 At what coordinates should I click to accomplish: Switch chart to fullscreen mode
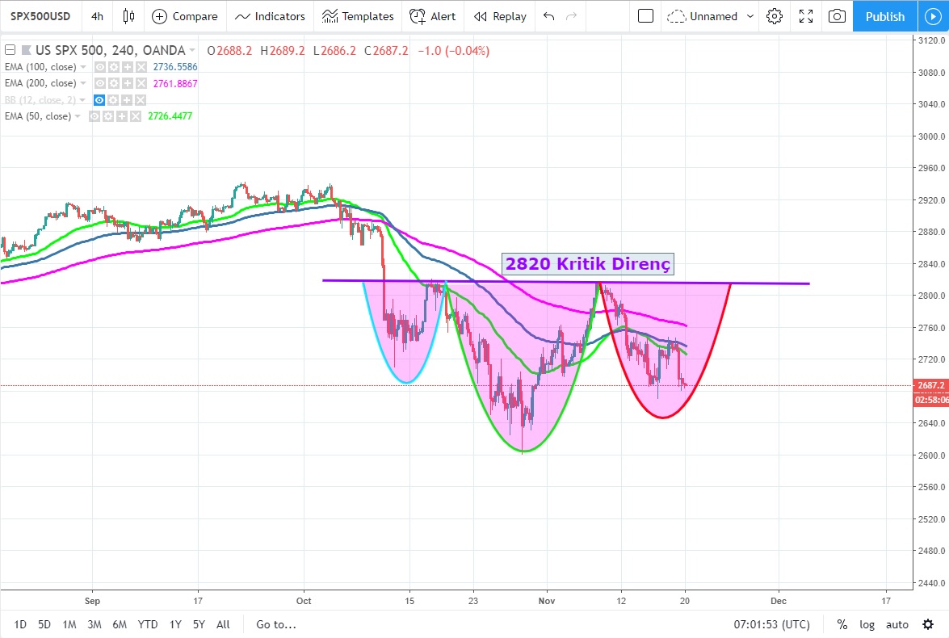(805, 16)
